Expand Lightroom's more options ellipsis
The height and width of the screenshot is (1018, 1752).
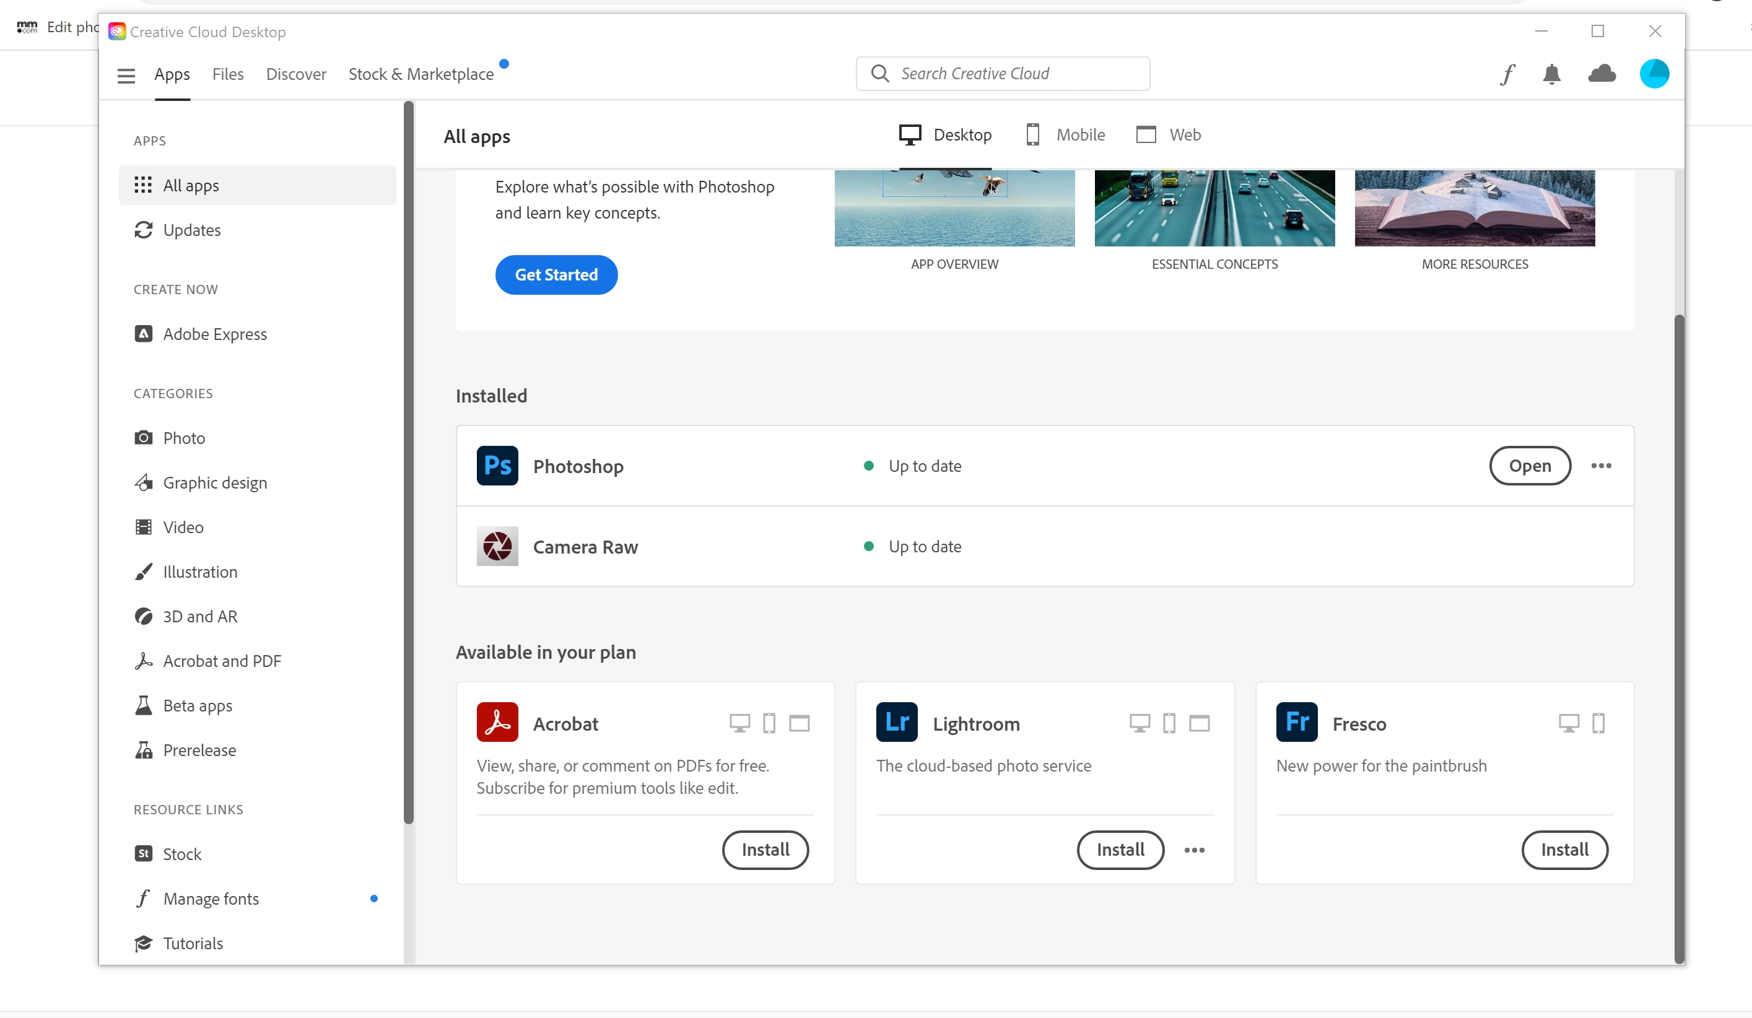[x=1195, y=850]
